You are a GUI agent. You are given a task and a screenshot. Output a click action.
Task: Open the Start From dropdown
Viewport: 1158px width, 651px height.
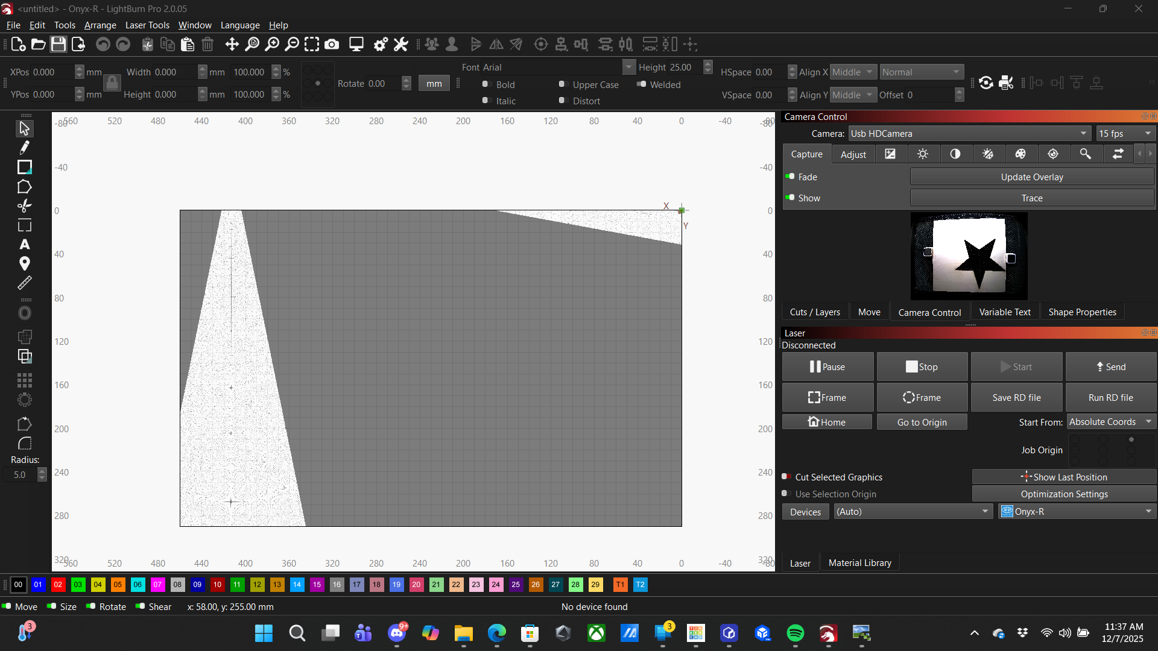click(1111, 422)
